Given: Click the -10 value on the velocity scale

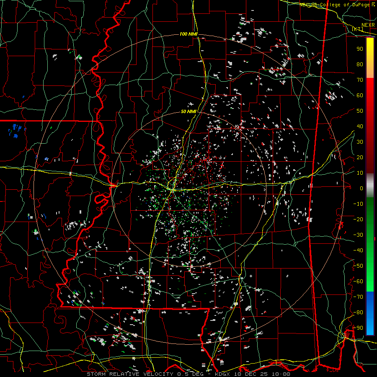Looking at the screenshot, I should tap(358, 204).
